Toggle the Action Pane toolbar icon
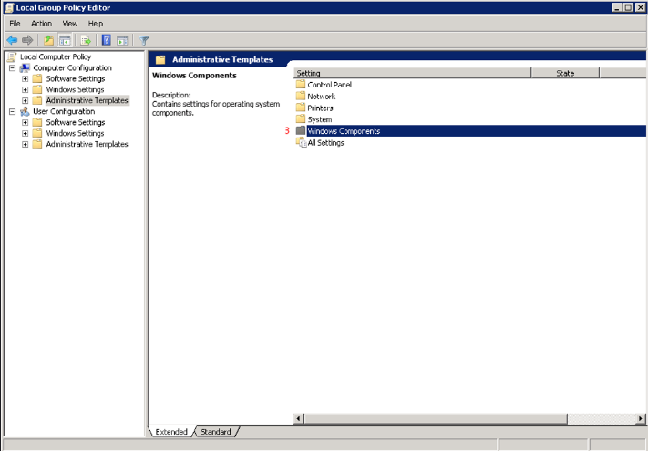The height and width of the screenshot is (451, 648). click(x=122, y=40)
